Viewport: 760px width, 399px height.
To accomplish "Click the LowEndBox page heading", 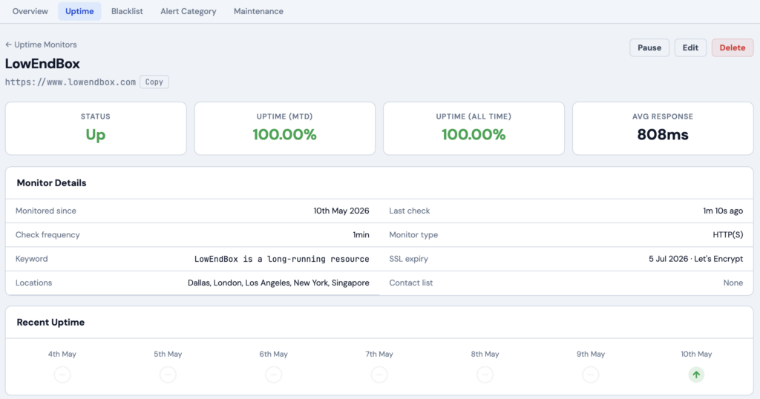I will [42, 64].
